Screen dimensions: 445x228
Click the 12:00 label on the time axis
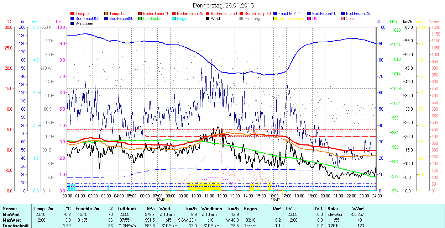pyautogui.click(x=222, y=196)
